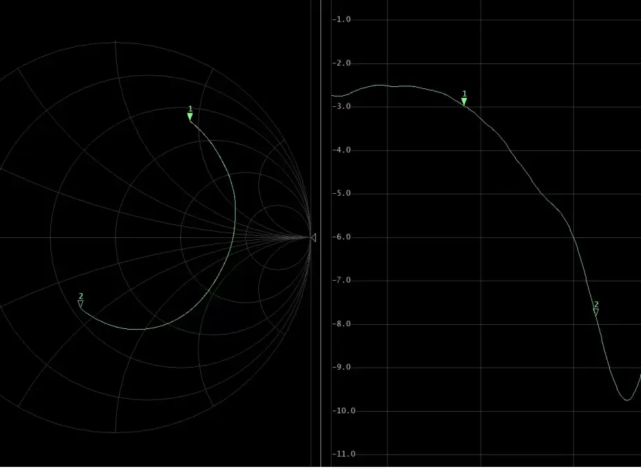Click the -5.0 axis label

click(341, 194)
